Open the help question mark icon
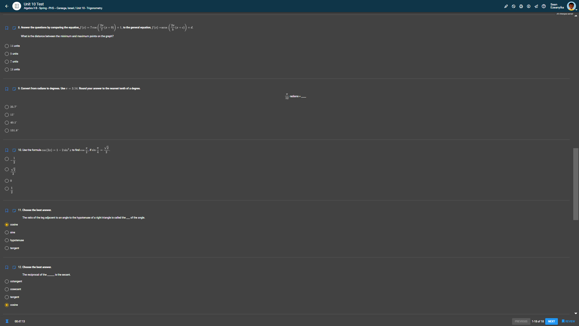The height and width of the screenshot is (326, 579). click(544, 6)
